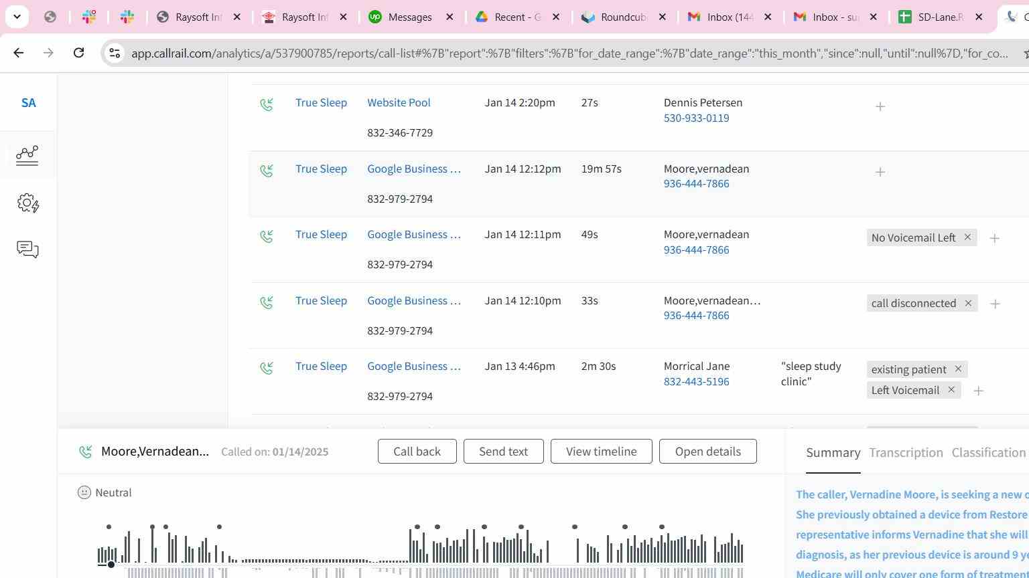This screenshot has height=578, width=1029.
Task: Click the Open details button
Action: 708,452
